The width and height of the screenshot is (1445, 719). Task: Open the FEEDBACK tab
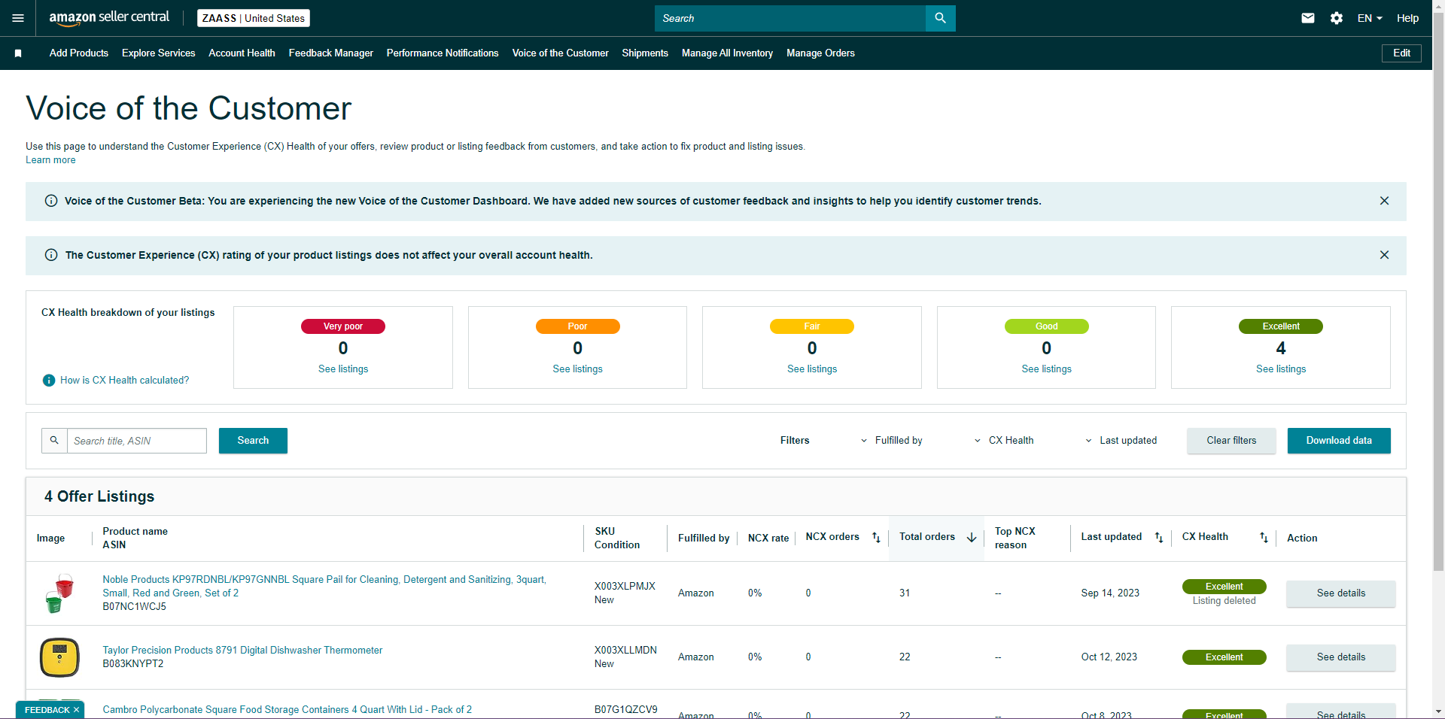pyautogui.click(x=47, y=710)
